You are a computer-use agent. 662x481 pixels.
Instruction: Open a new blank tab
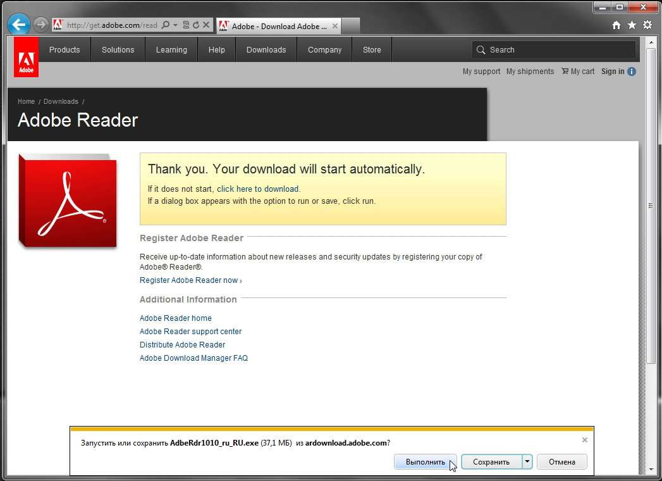[350, 26]
